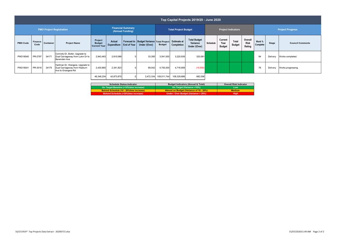Viewport: 339px width, 240px height.
Task: Select the orange 'Medium' risk legend cell
Action: tap(235, 91)
